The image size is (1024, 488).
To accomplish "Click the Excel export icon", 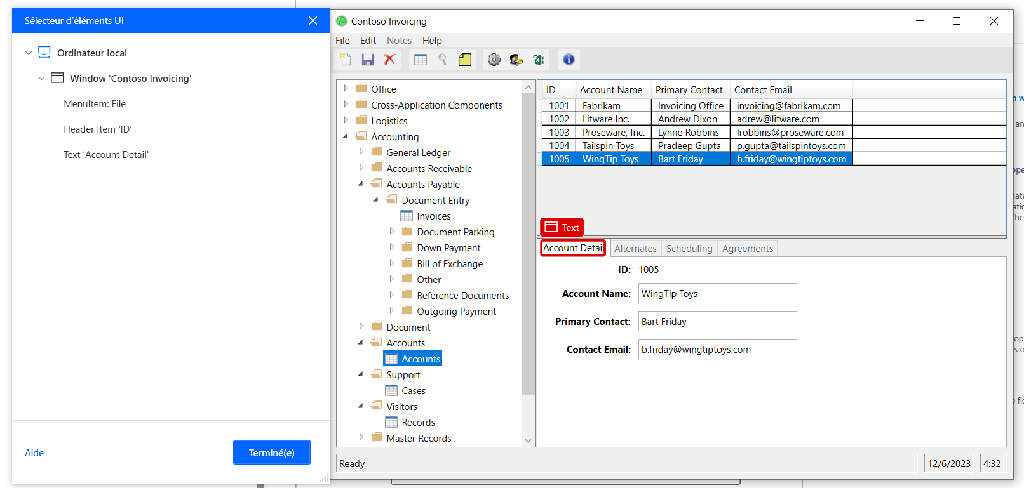I will pyautogui.click(x=539, y=60).
